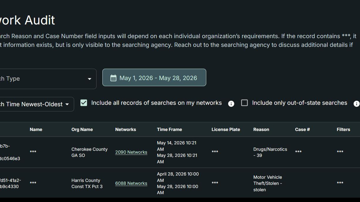Click the Case # column header
This screenshot has height=202, width=360.
point(302,130)
